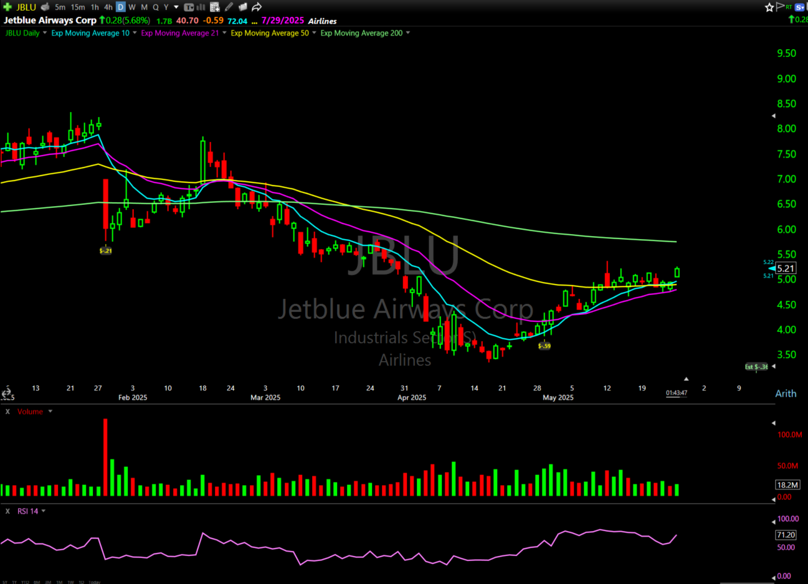Viewport: 808px width, 584px height.
Task: Switch to the 15m timeframe
Action: click(78, 7)
